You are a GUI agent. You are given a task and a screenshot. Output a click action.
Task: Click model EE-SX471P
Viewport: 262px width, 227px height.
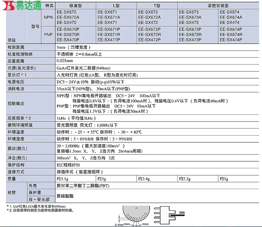point(109,40)
